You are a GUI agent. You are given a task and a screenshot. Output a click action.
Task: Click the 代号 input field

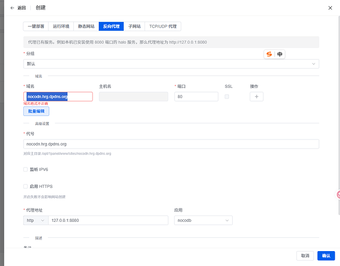pos(171,144)
